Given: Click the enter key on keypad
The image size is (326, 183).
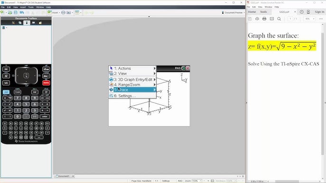Looking at the screenshot, I should 45,117.
